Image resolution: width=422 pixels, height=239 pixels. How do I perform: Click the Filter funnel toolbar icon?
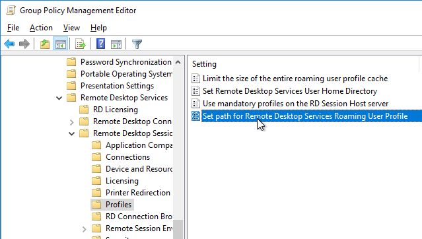click(x=137, y=44)
